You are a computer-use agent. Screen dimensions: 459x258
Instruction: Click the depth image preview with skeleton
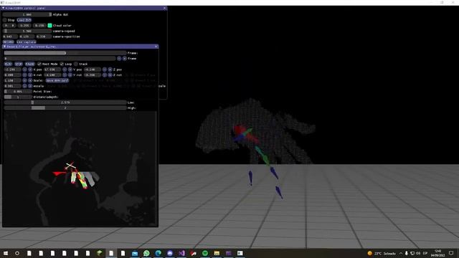pyautogui.click(x=80, y=169)
